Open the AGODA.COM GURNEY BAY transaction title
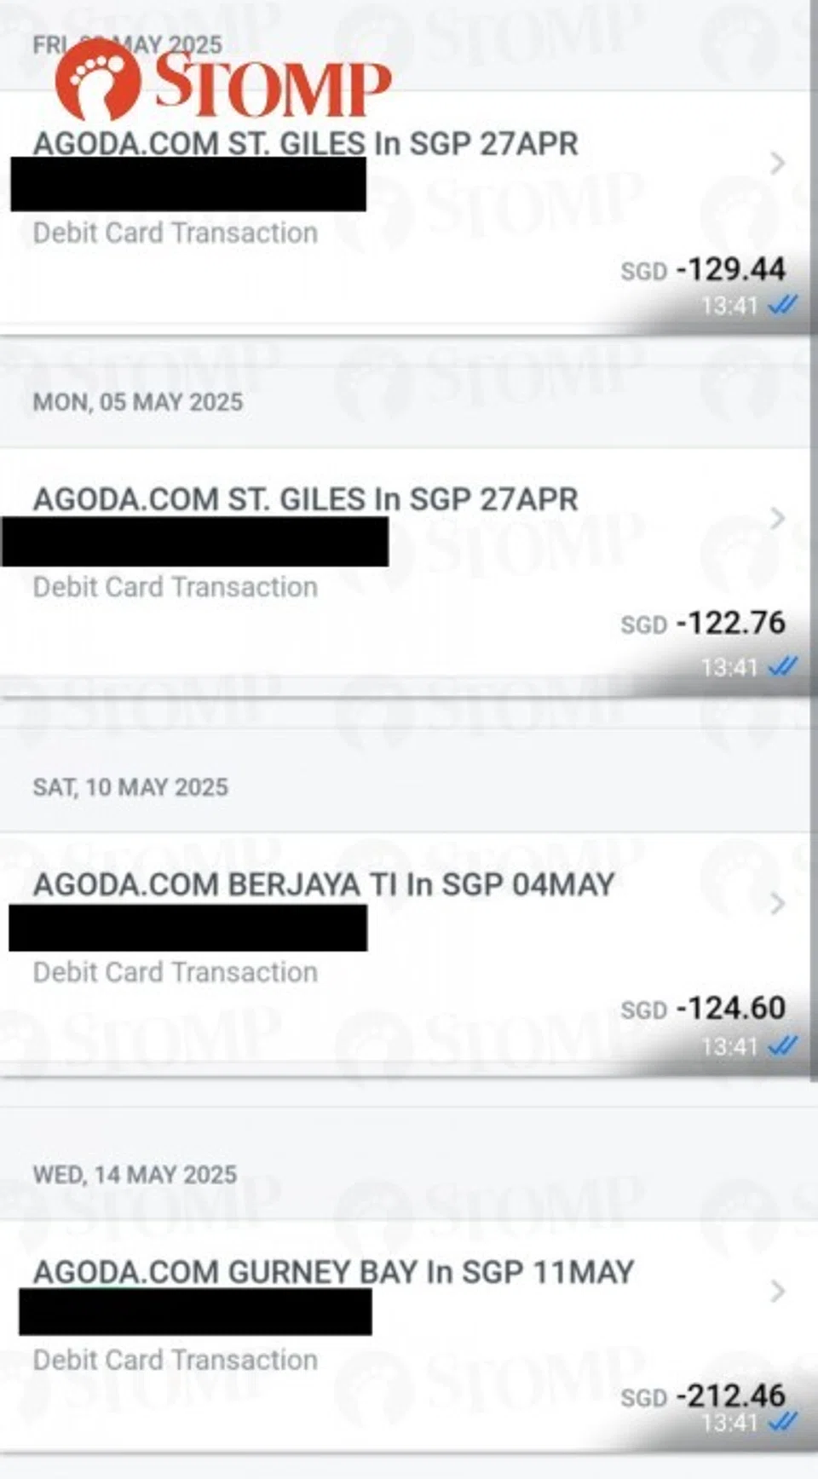The height and width of the screenshot is (1479, 818). point(333,1272)
